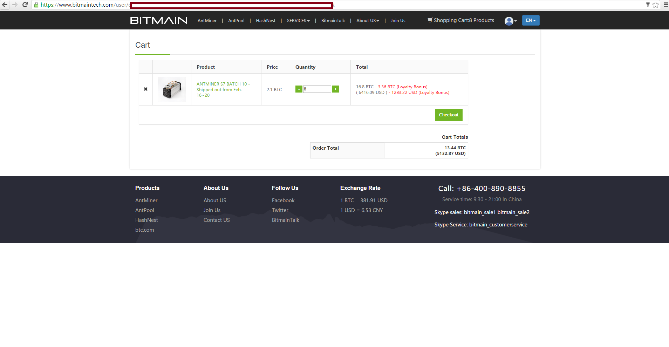The height and width of the screenshot is (347, 669).
Task: Increase quantity with the plus button
Action: coord(335,89)
